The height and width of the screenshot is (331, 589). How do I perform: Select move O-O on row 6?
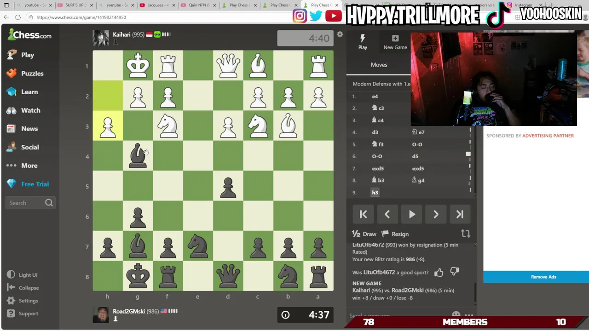tap(377, 156)
